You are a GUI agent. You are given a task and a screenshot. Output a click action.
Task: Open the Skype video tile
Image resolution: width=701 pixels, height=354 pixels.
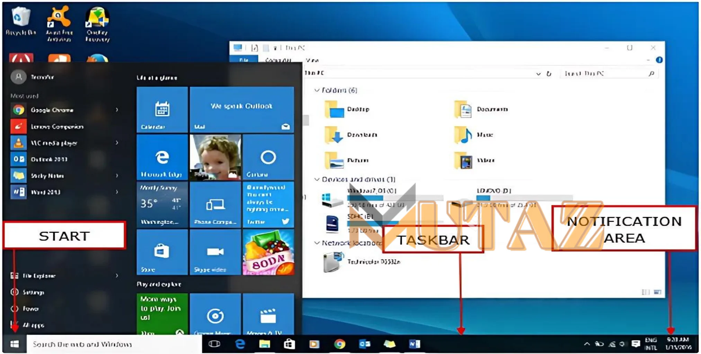coord(215,252)
